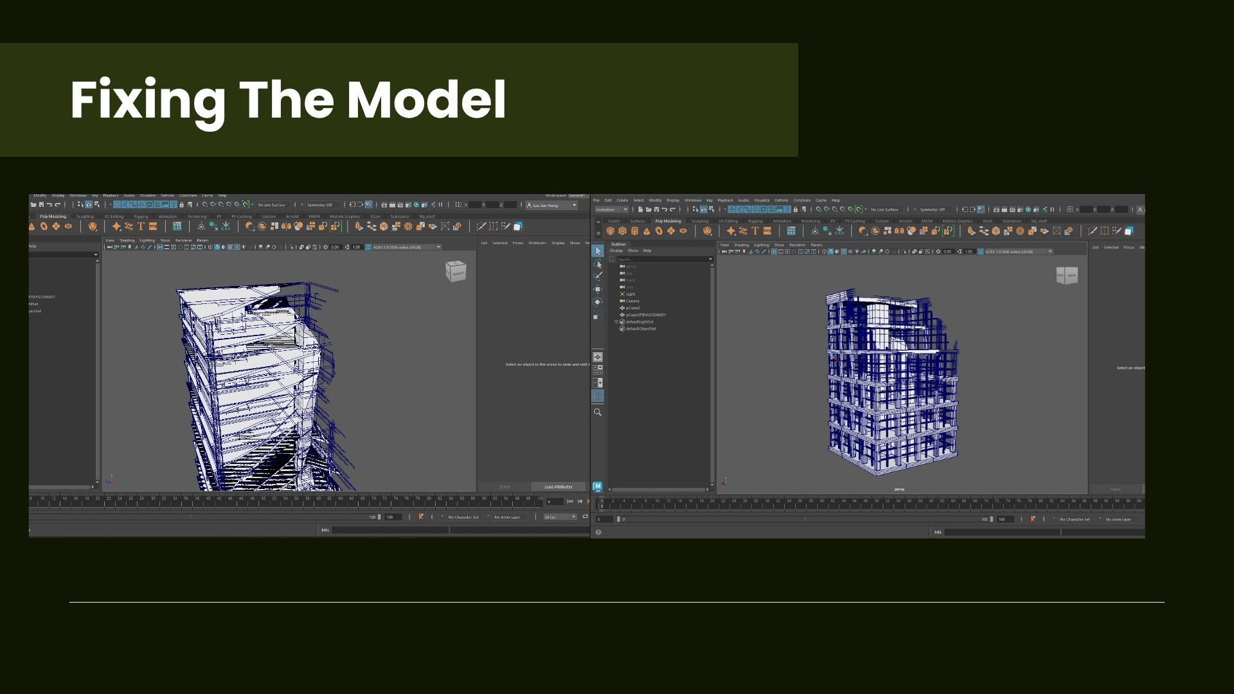Screen dimensions: 1234x694
Task: Toggle grid display in left viewport toolbar
Action: click(160, 247)
